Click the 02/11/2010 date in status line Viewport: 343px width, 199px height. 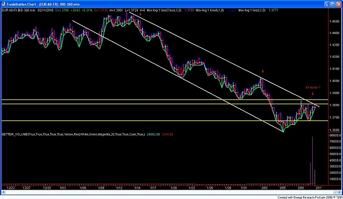pyautogui.click(x=46, y=10)
